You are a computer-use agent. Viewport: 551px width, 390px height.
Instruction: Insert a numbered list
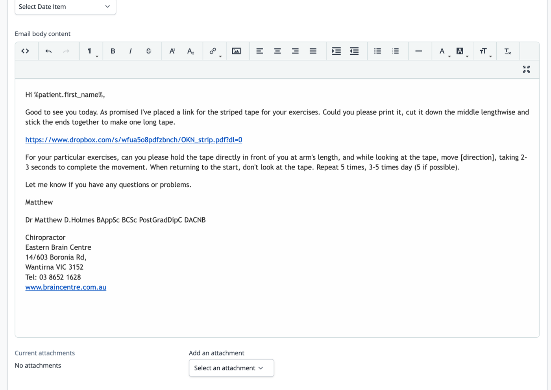coord(396,51)
